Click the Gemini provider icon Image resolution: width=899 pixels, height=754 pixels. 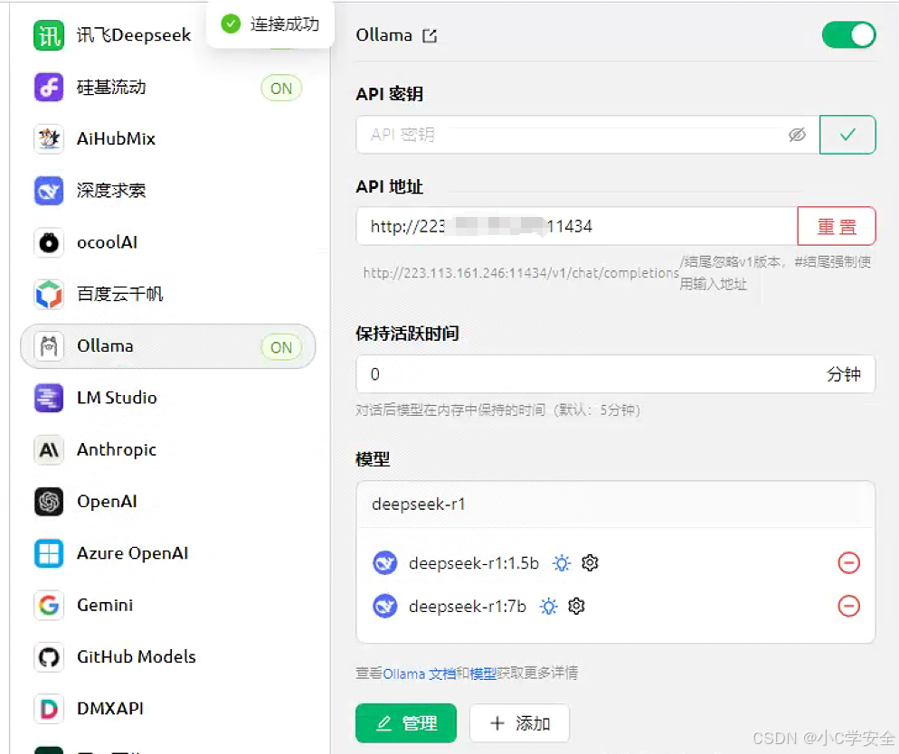coord(49,605)
